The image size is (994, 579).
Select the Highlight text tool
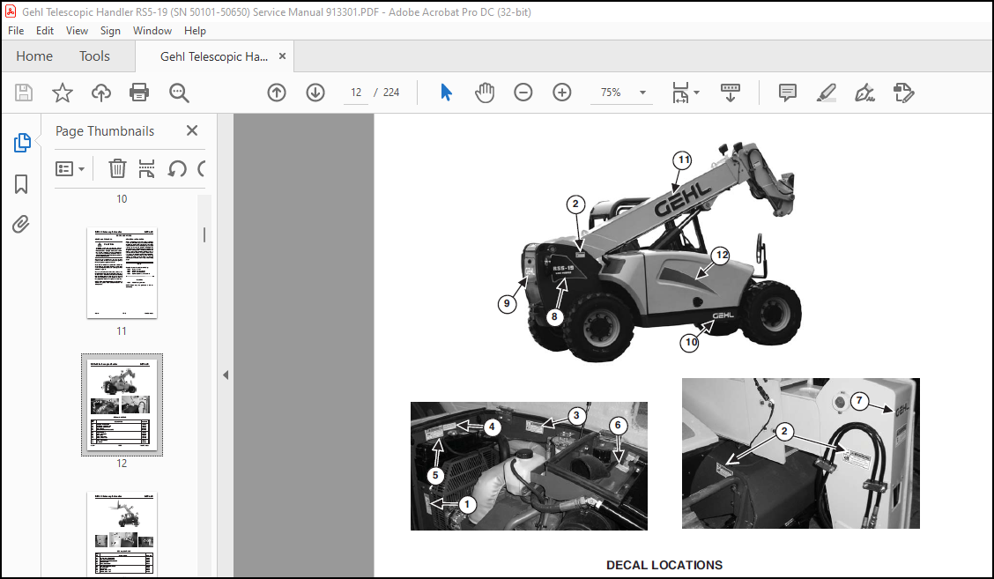(826, 93)
